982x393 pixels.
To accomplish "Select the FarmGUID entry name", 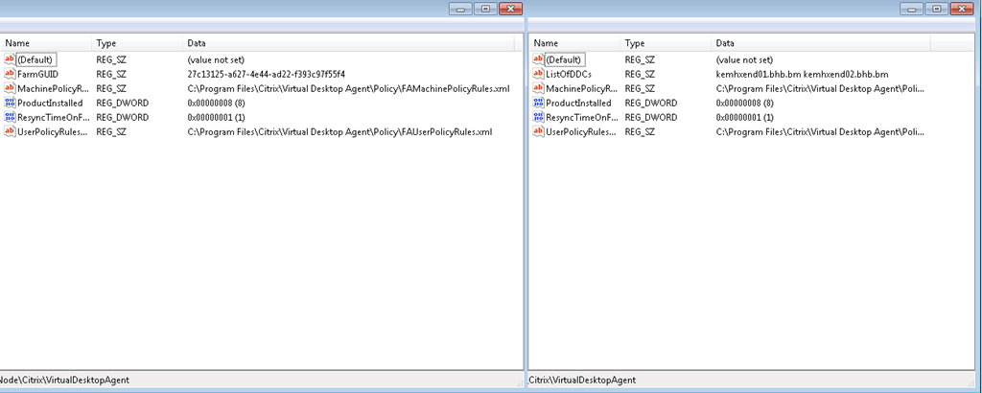I will 37,74.
